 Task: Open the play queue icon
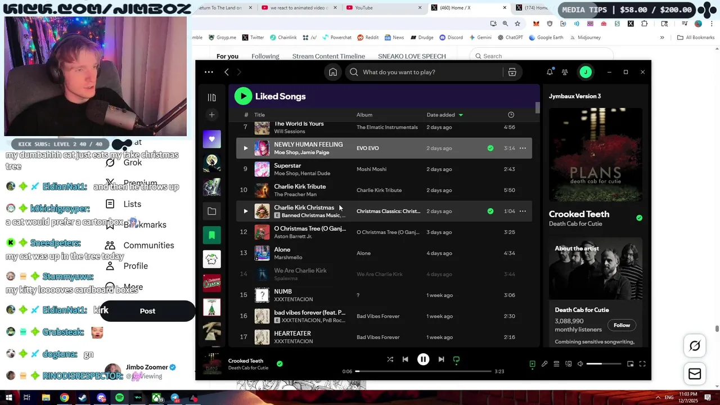click(556, 364)
